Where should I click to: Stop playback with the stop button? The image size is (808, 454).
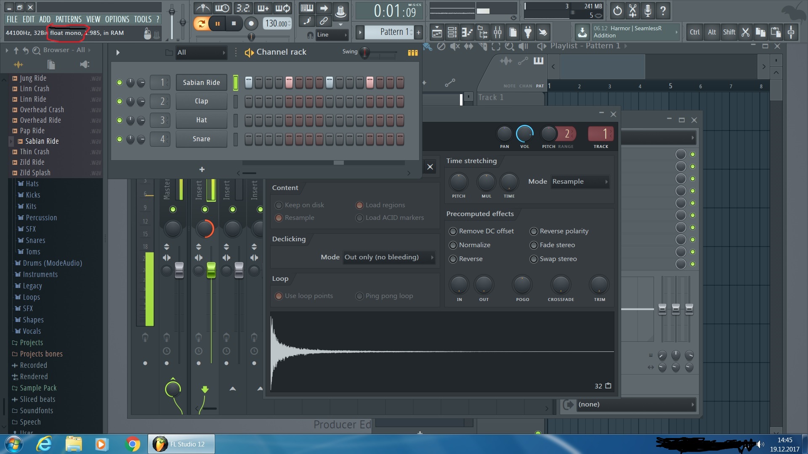[234, 24]
